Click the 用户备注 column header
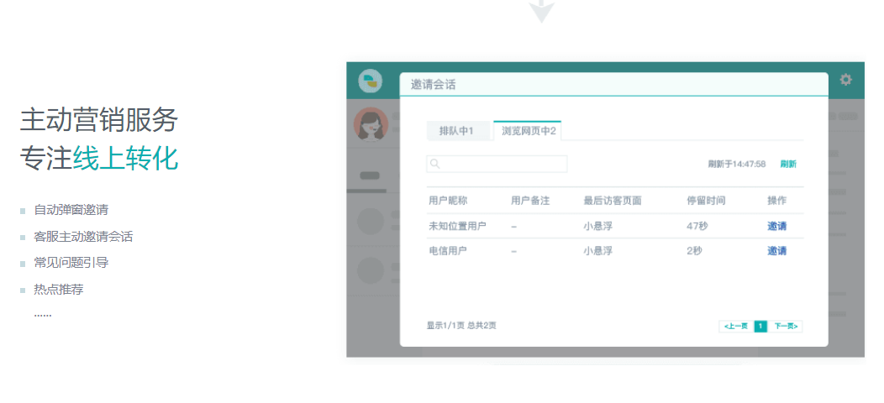Screen dimensions: 884x403 530,201
